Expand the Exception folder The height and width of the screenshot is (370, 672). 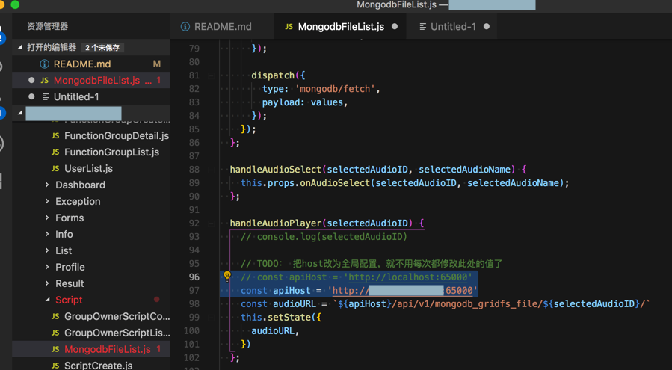click(46, 201)
